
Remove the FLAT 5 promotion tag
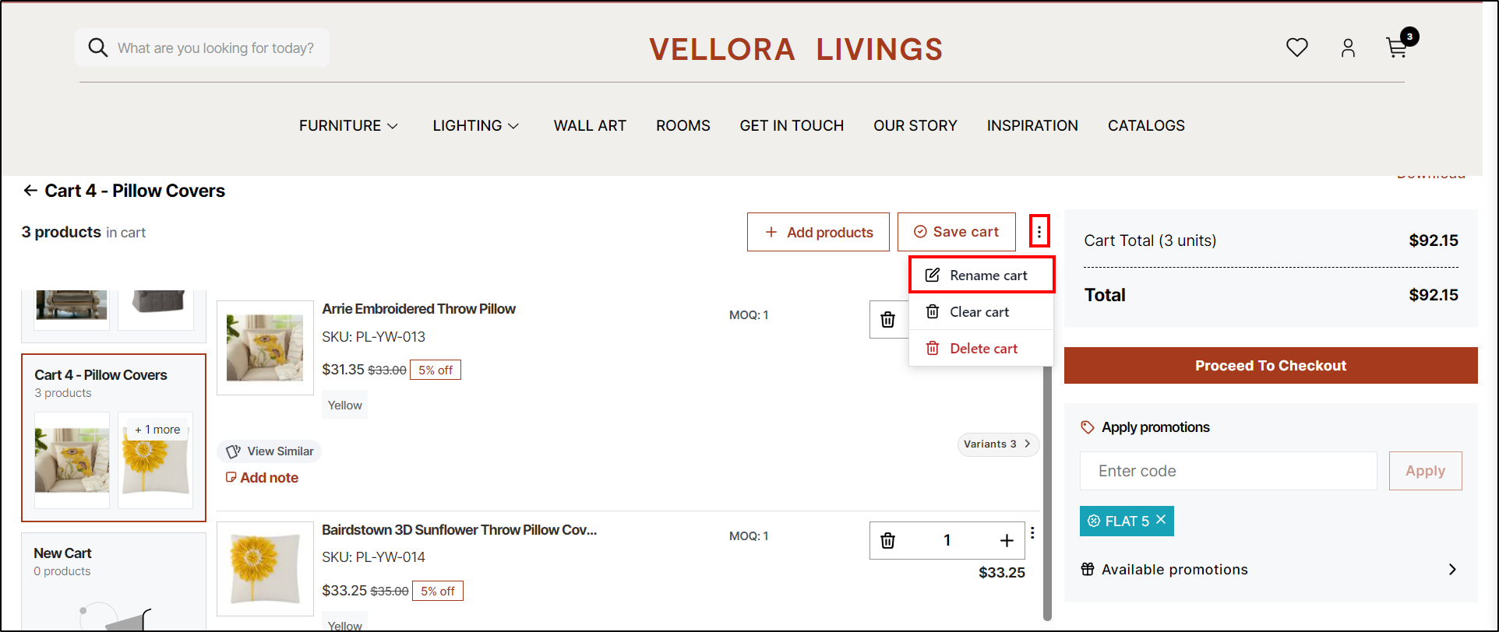1161,520
